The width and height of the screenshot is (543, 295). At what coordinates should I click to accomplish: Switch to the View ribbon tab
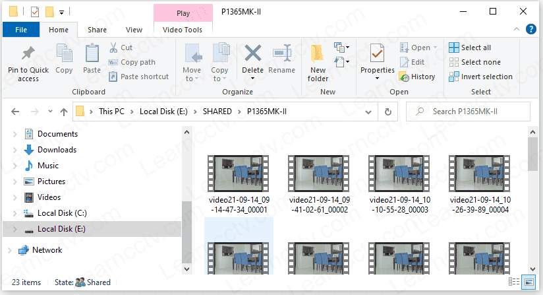point(134,30)
